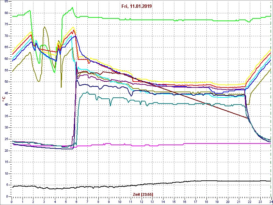Select the 65 value on the temperature axis
This screenshot has width=273, height=205.
(6, 47)
